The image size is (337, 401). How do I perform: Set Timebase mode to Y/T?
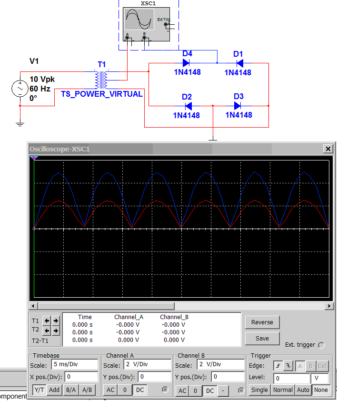tap(40, 390)
